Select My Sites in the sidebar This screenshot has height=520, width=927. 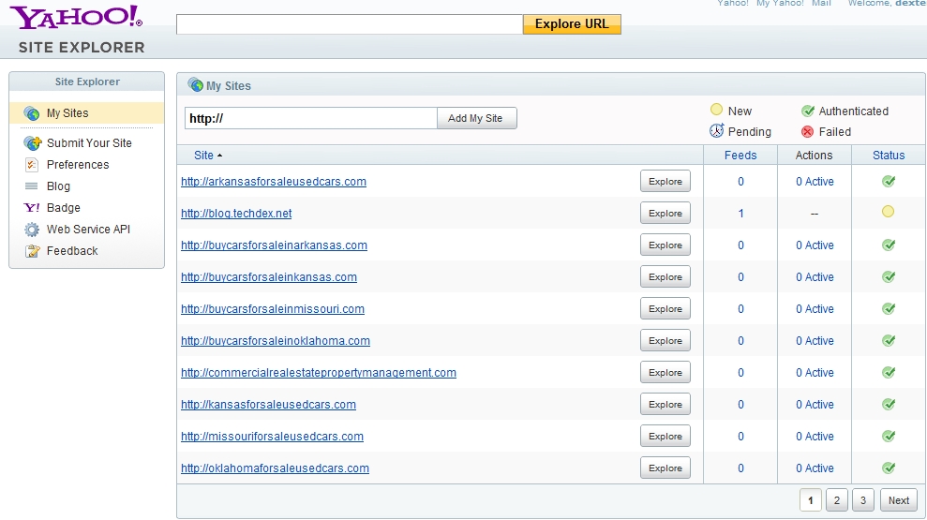coord(67,112)
